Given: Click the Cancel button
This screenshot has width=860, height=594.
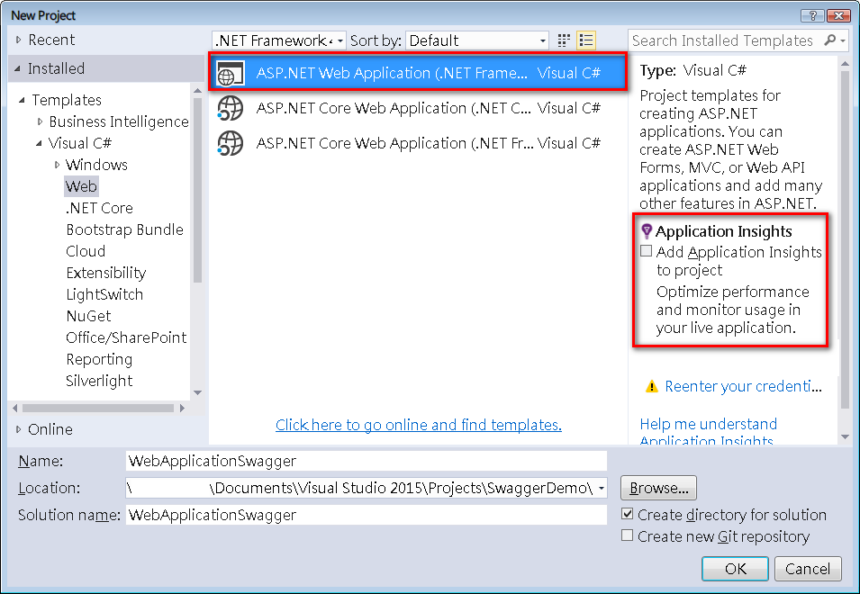Looking at the screenshot, I should [x=808, y=569].
